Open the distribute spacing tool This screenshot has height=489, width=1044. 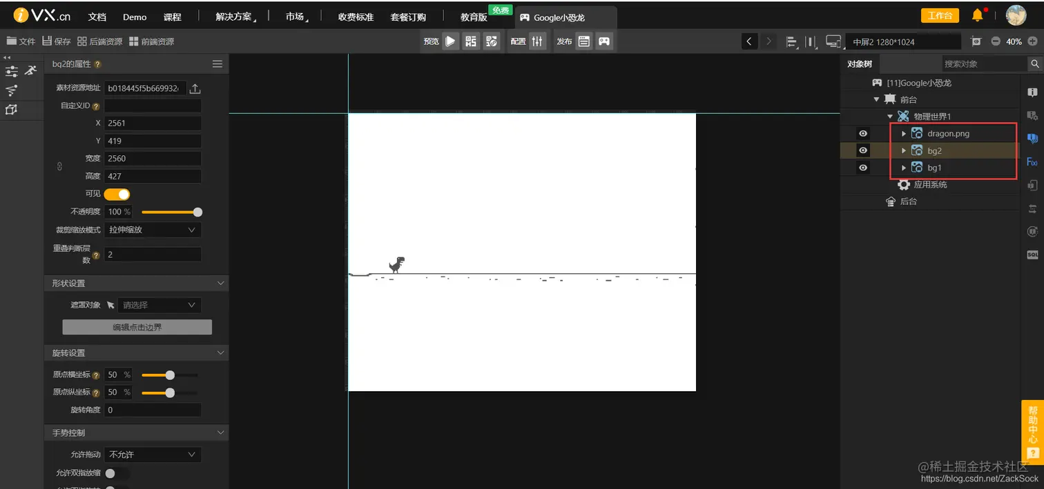pos(811,42)
